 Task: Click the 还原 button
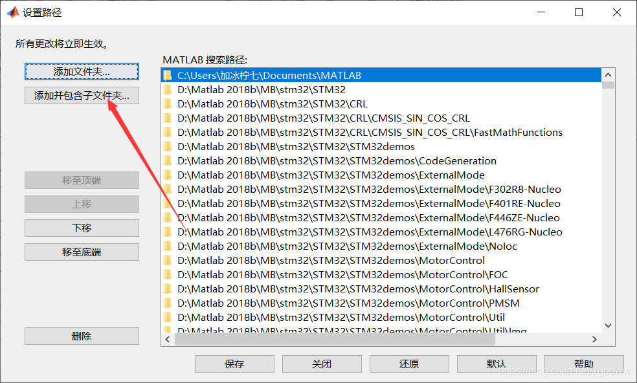[x=409, y=364]
